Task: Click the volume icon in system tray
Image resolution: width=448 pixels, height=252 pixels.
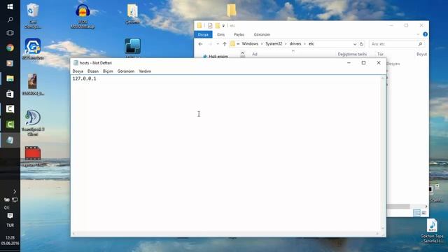Action: click(x=6, y=208)
